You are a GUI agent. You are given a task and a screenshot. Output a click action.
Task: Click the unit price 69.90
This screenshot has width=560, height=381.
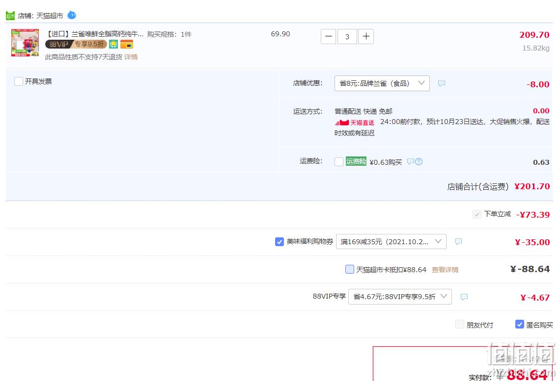(280, 34)
